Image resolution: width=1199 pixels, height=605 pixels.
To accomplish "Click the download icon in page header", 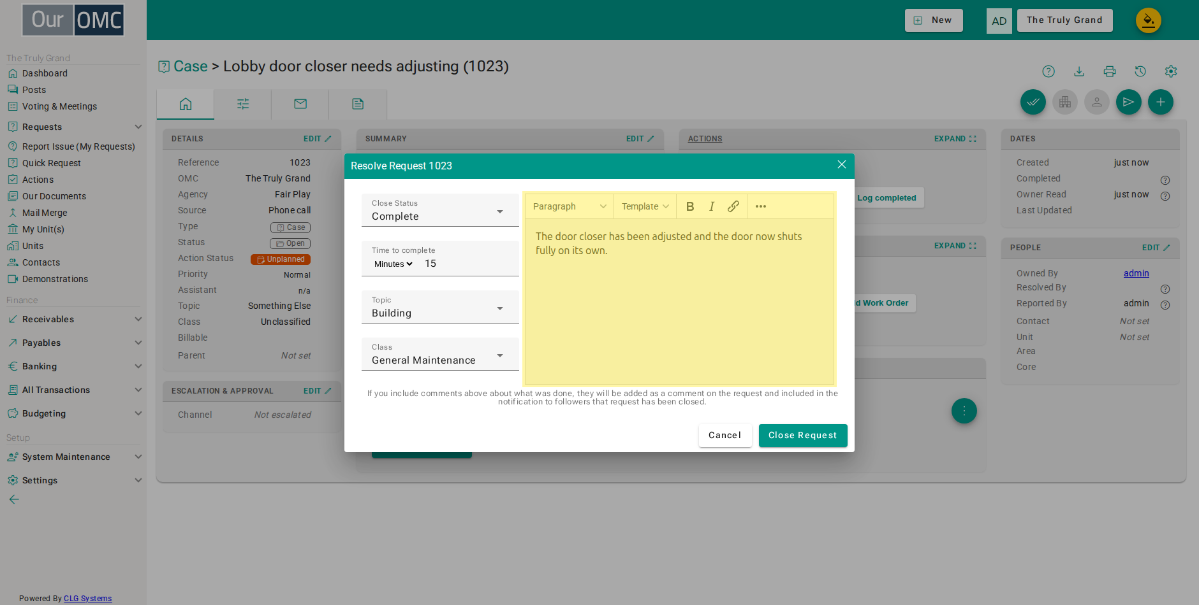I will pos(1079,71).
